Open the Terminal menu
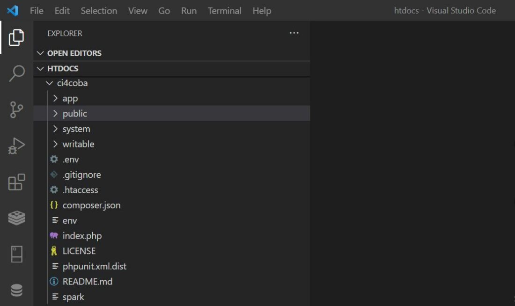515x306 pixels. tap(224, 11)
